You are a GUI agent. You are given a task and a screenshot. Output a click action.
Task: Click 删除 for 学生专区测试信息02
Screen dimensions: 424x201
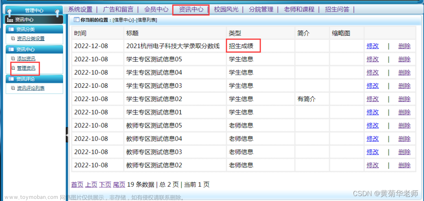(x=404, y=99)
